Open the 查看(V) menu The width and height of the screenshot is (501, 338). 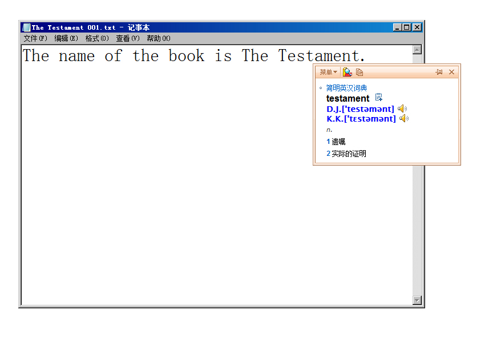[x=128, y=38]
